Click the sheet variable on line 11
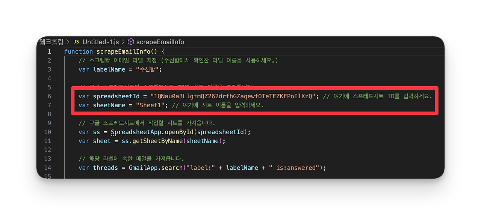The height and width of the screenshot is (215, 481). (102, 141)
